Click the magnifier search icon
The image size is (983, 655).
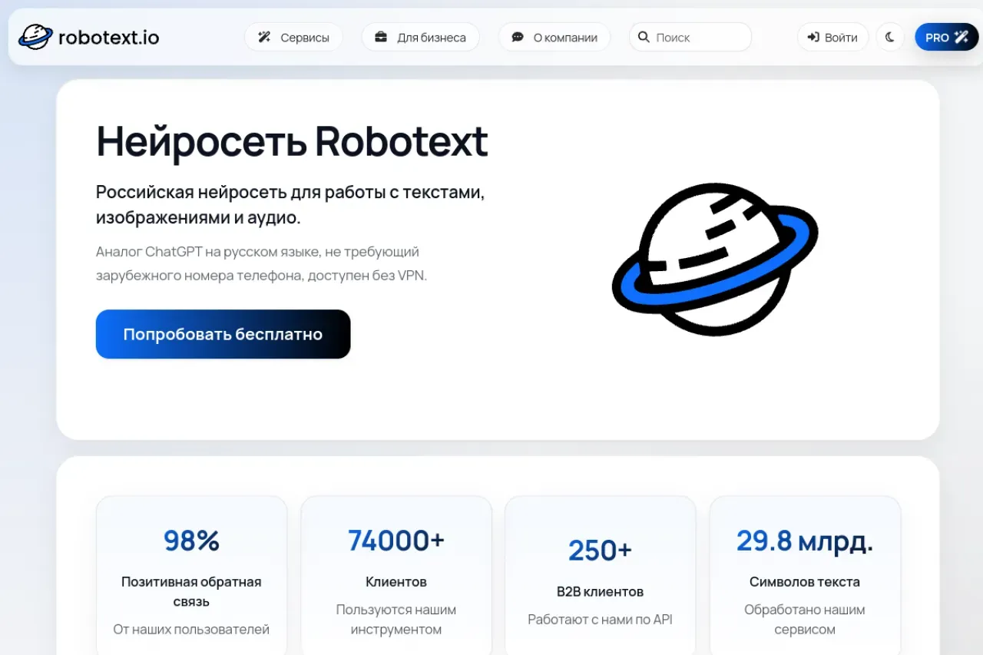[644, 37]
